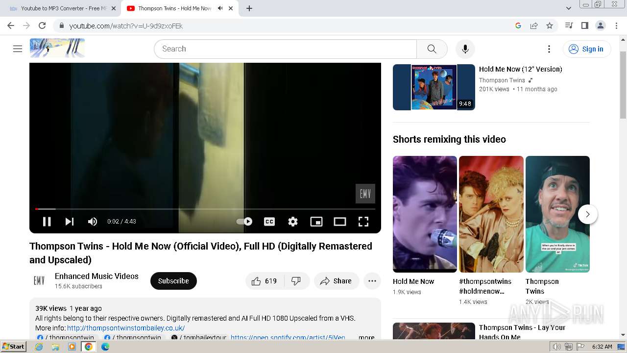Bookmark this page with star

point(550,25)
